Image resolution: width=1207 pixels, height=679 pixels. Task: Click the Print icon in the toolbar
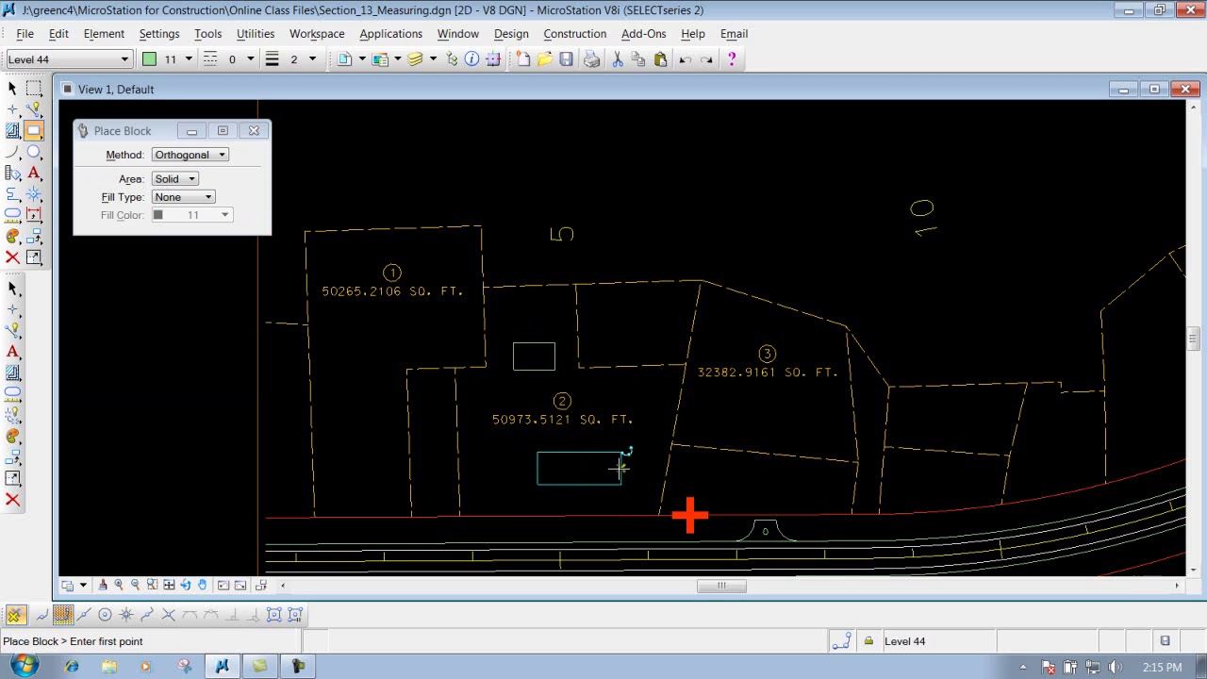[591, 59]
